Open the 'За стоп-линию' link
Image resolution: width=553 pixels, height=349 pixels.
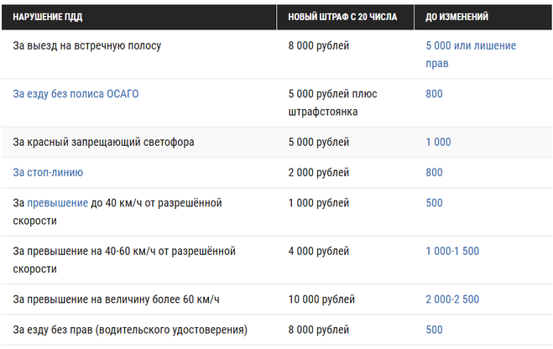(48, 172)
